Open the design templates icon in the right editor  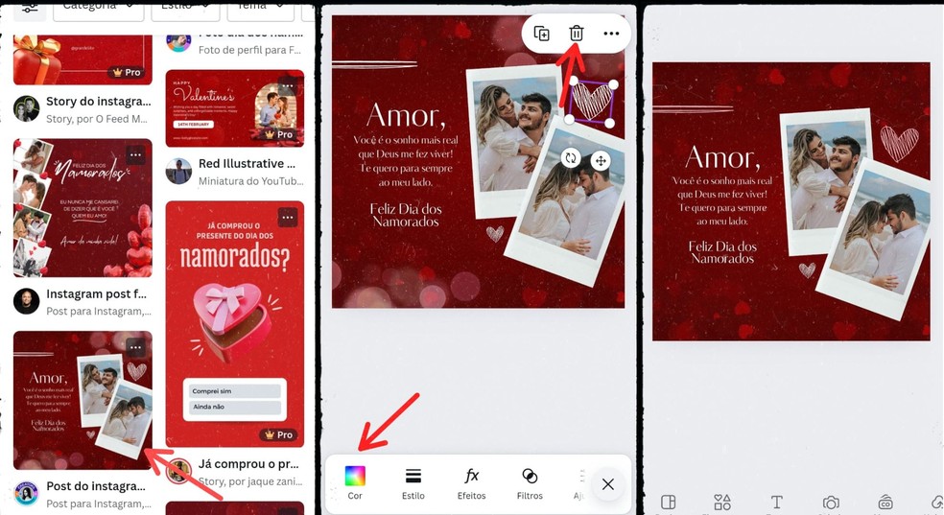(669, 503)
